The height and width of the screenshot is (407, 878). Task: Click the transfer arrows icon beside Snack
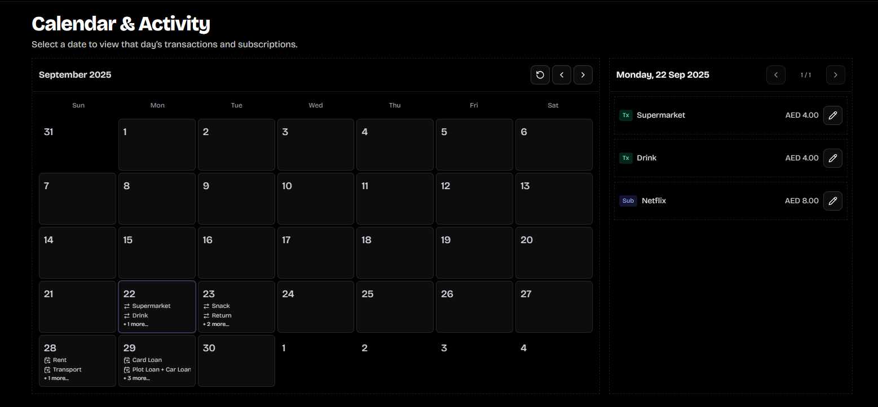pos(206,306)
